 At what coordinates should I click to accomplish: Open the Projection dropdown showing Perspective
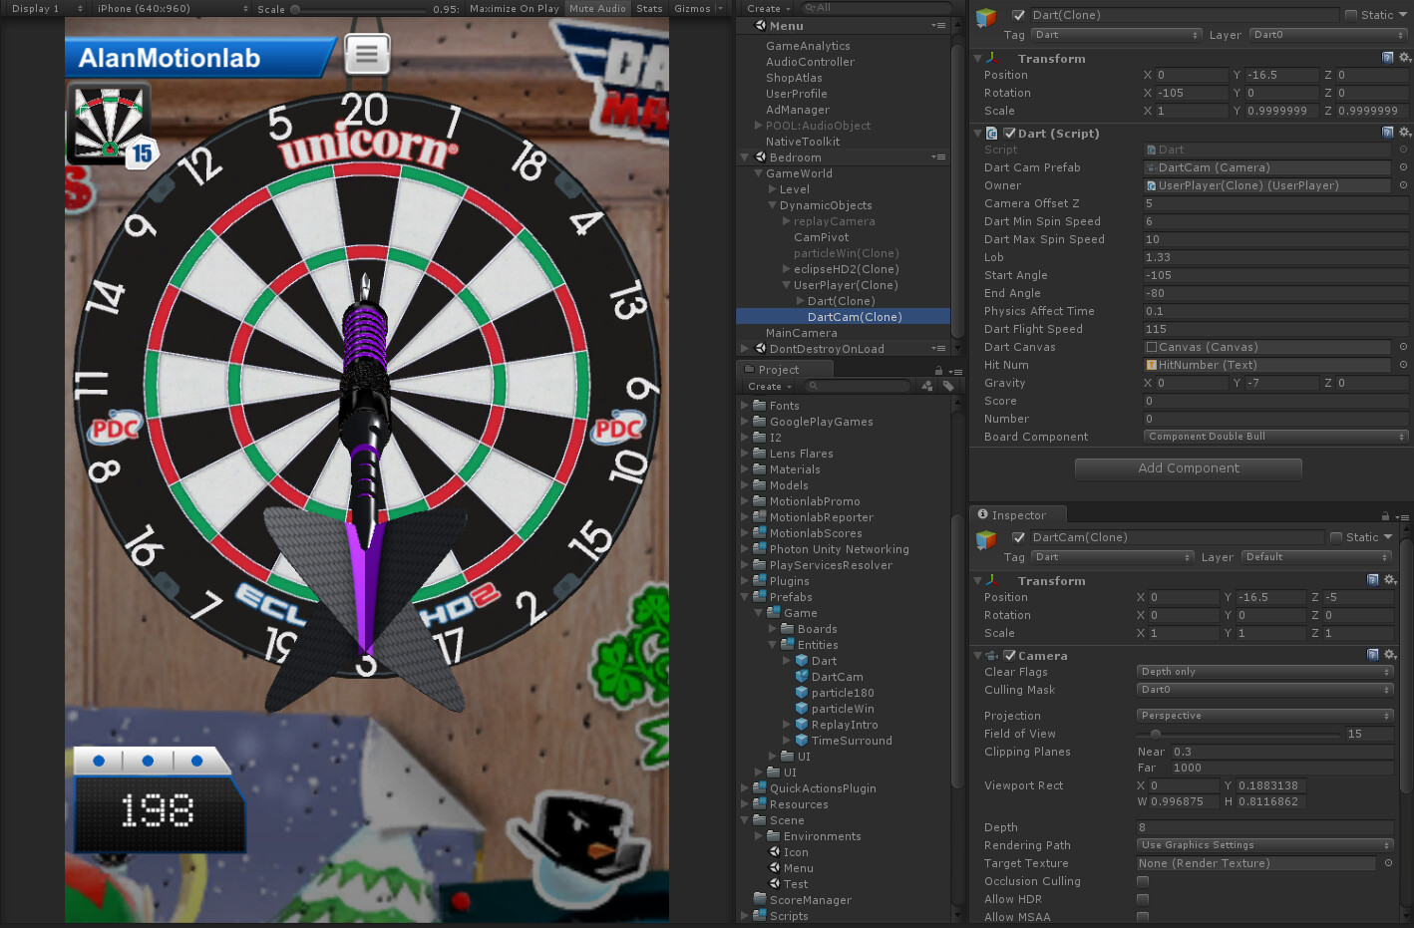pos(1263,715)
